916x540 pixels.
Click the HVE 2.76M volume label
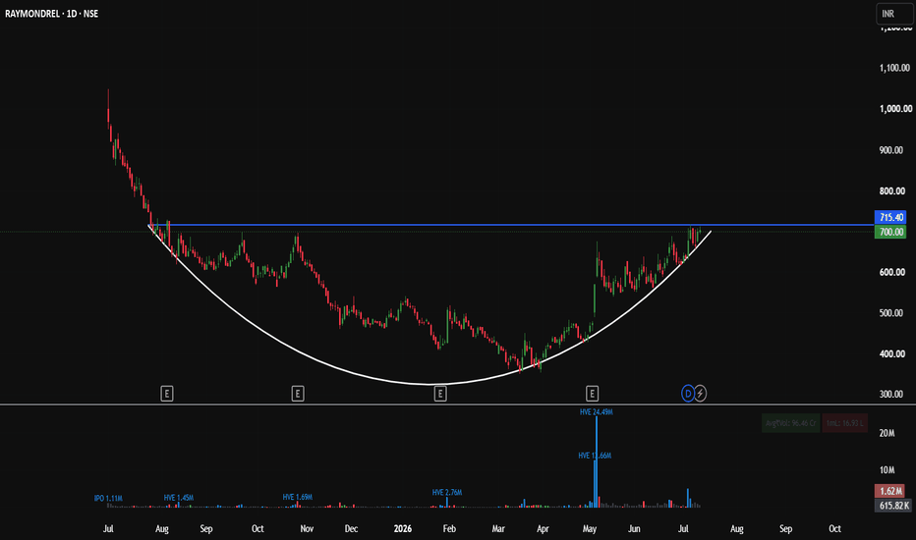(447, 493)
